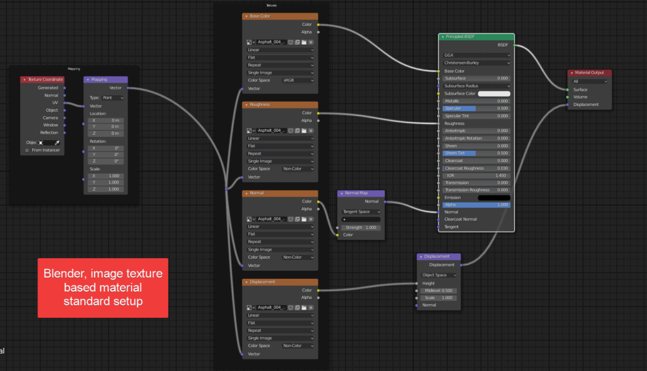Click the Emission black color swatch

click(x=494, y=198)
